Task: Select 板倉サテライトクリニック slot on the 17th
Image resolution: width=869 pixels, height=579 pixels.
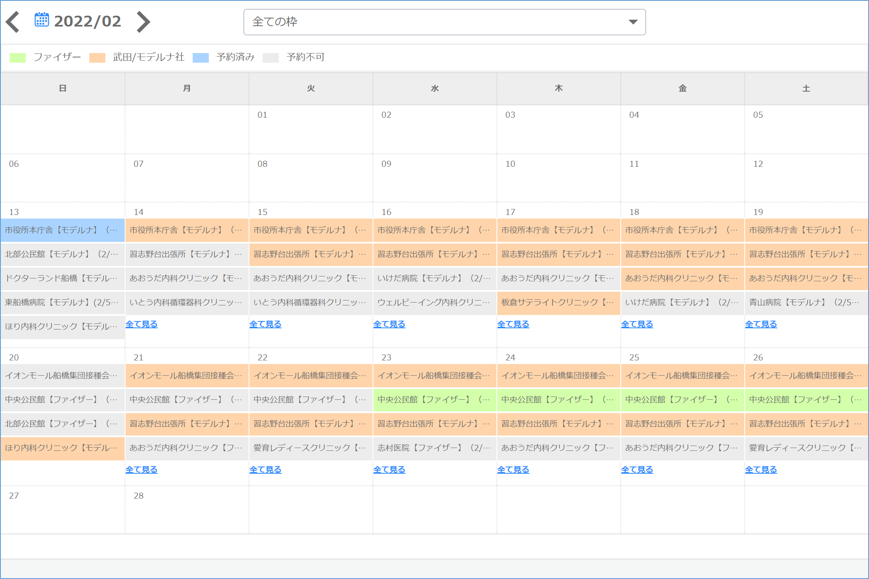Action: click(x=558, y=303)
